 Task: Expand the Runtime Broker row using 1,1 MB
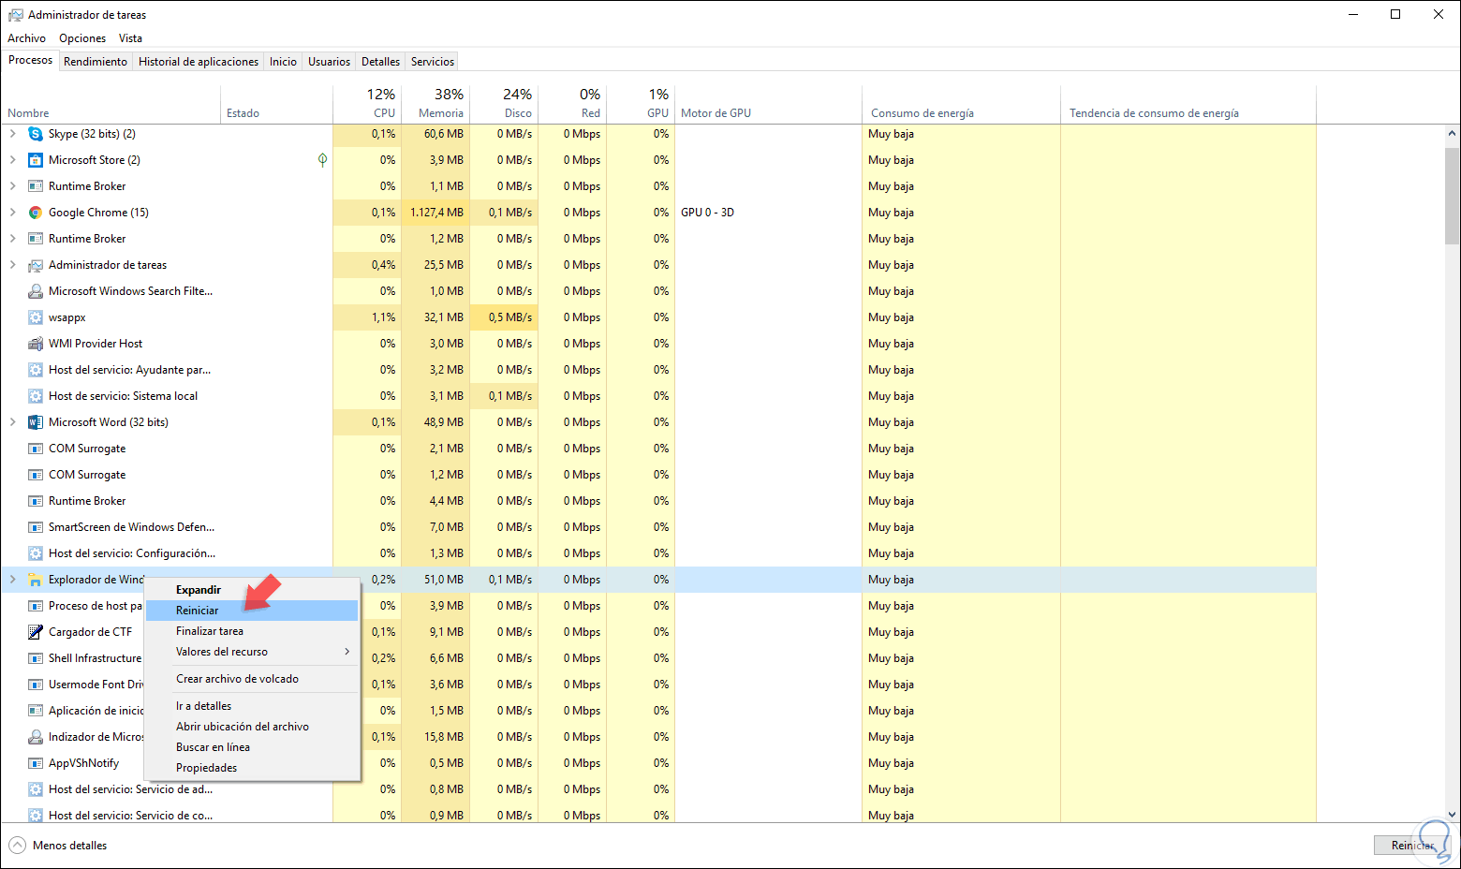pos(13,186)
